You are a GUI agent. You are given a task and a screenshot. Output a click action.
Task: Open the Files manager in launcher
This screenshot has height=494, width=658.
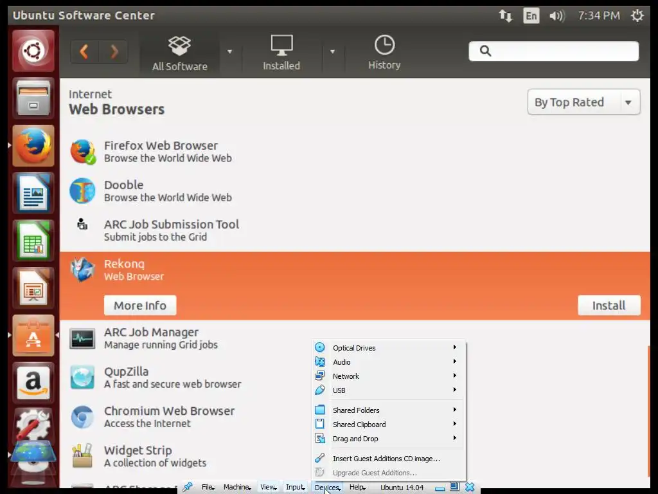pyautogui.click(x=33, y=98)
